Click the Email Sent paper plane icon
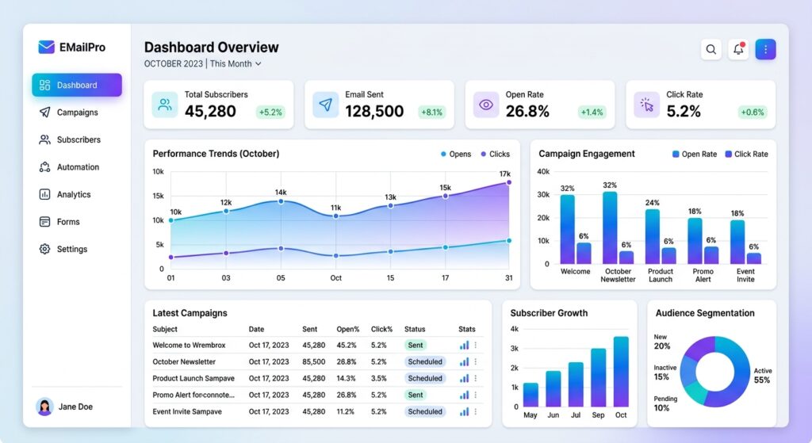 pyautogui.click(x=326, y=105)
